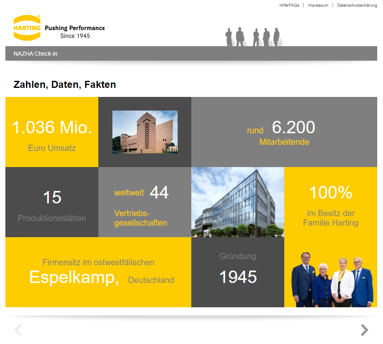Click the Harting family group photo

(332, 279)
